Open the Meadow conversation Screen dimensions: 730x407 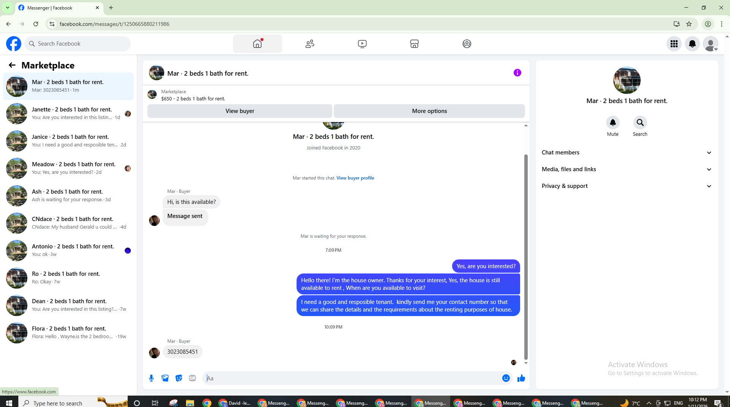tap(68, 168)
